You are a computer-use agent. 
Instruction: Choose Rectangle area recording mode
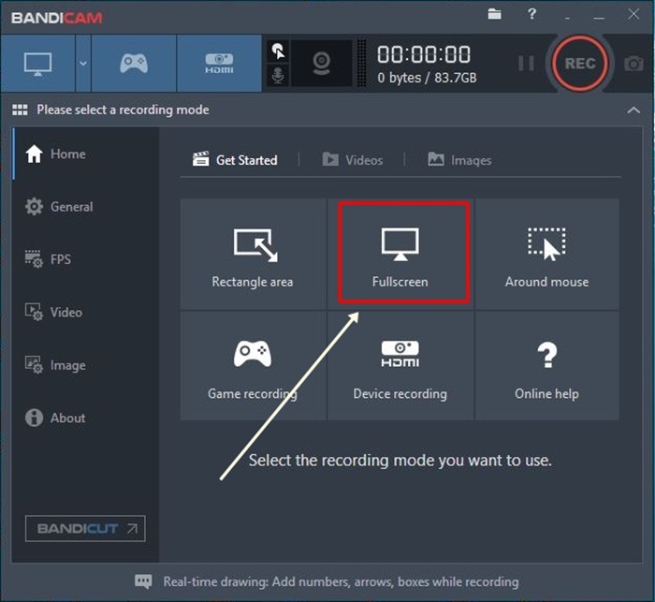(253, 254)
